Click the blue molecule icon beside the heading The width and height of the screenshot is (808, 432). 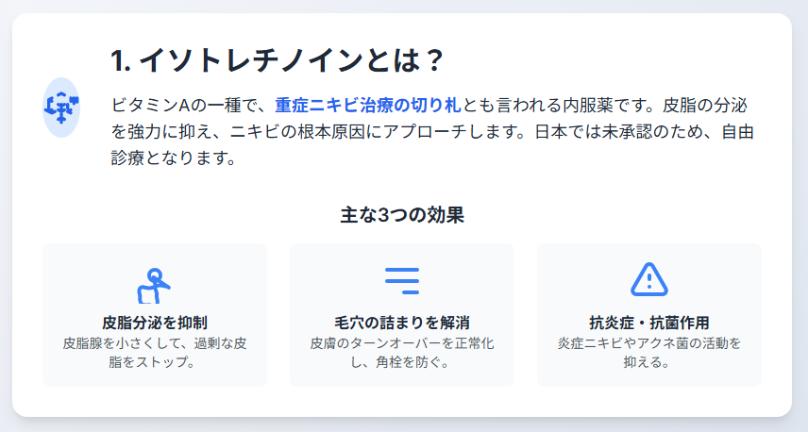pos(61,108)
